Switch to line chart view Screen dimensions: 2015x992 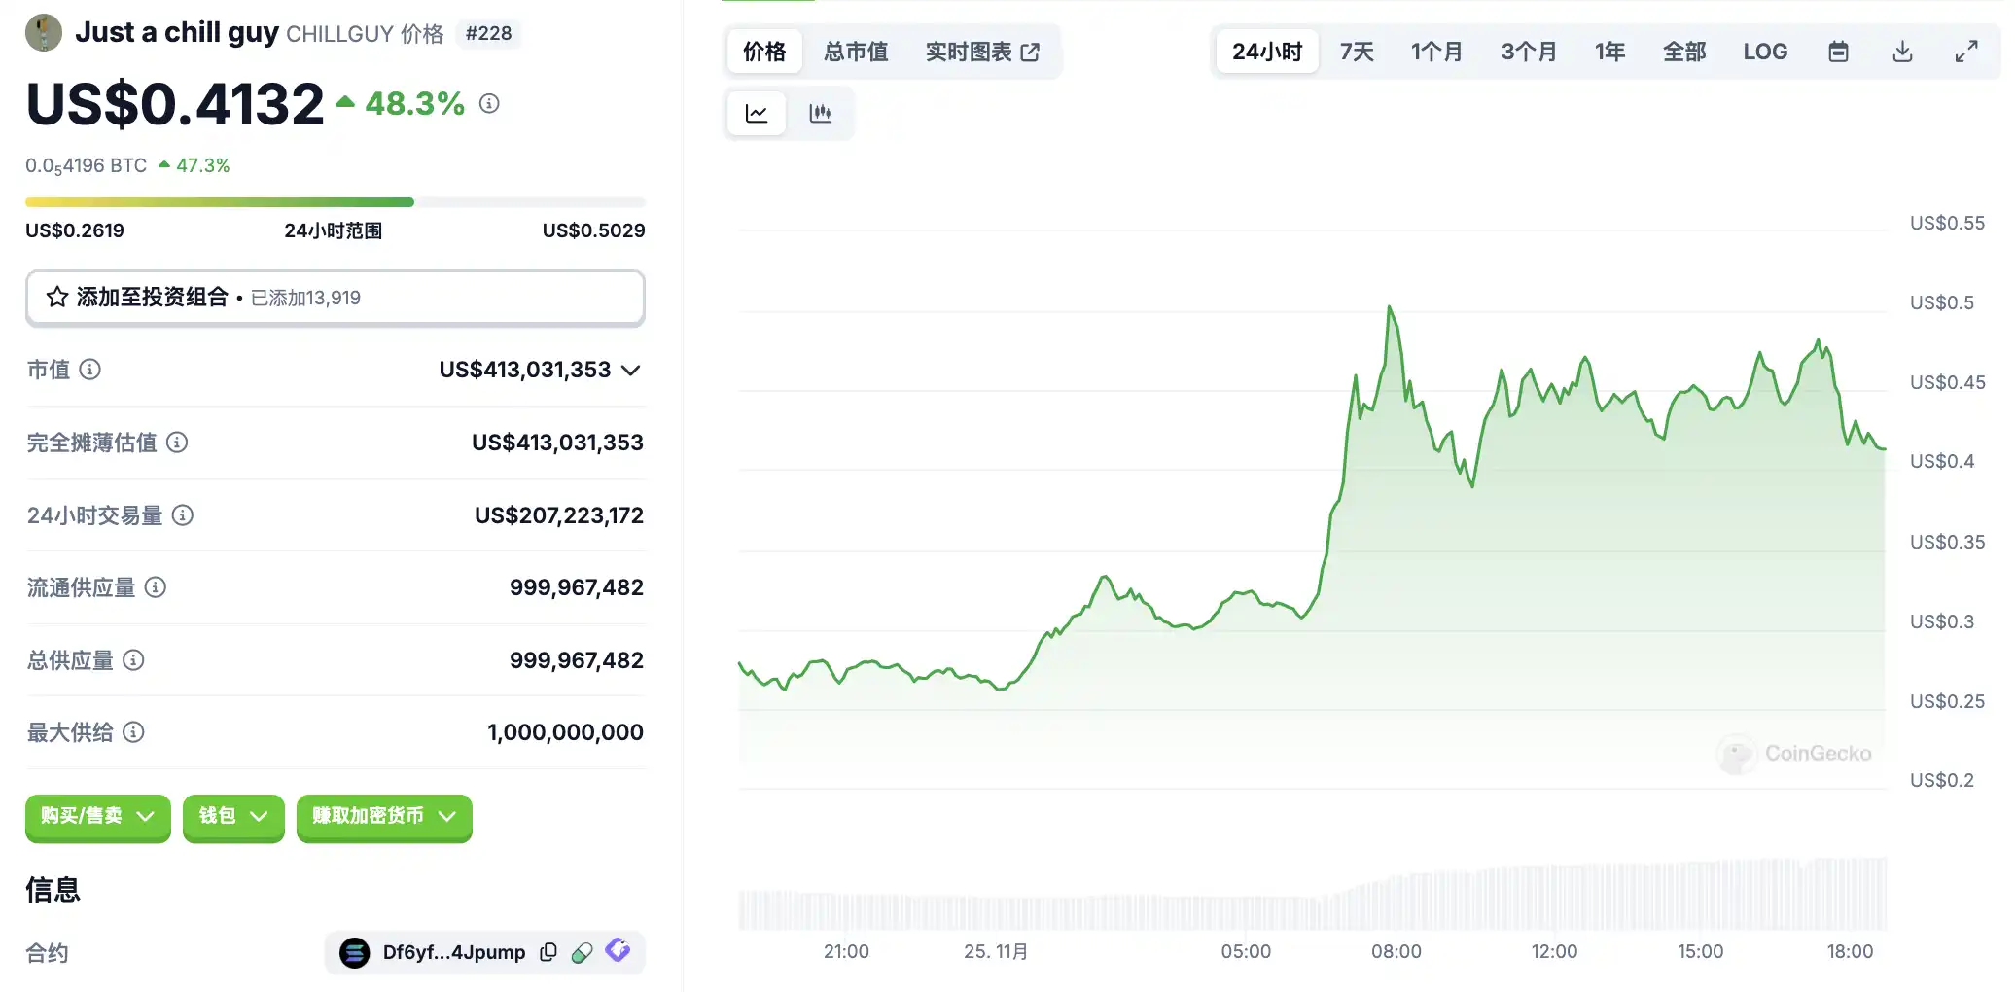tap(757, 114)
